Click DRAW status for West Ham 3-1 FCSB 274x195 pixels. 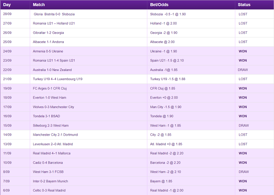tap(244, 172)
